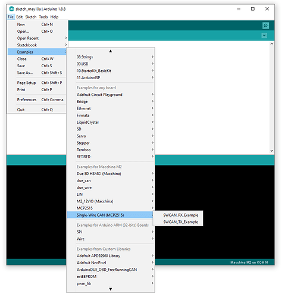The height and width of the screenshot is (297, 297).
Task: Maximize the Arduino window
Action: (x=253, y=9)
